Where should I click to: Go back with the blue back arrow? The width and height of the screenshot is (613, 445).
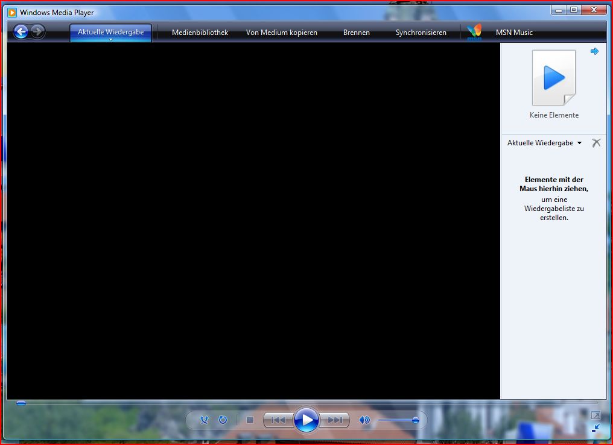coord(21,31)
